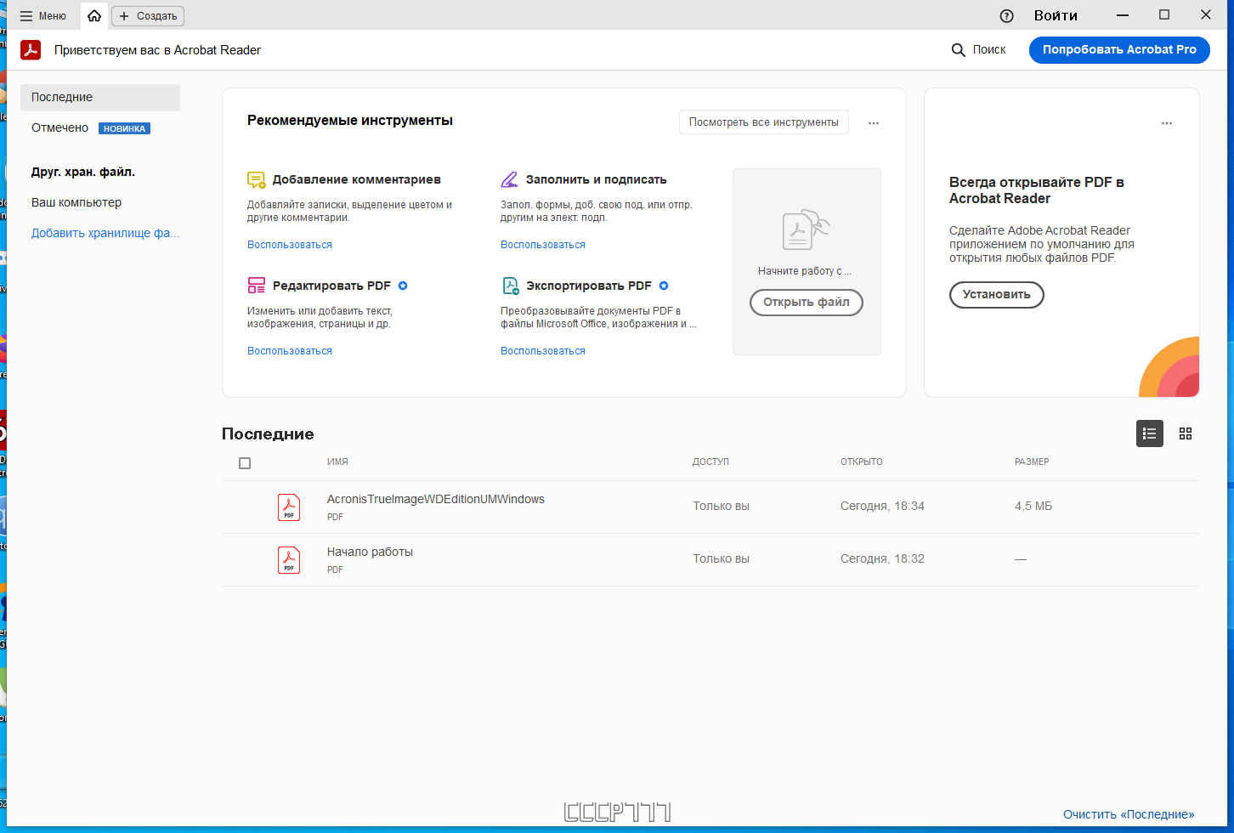Switch to list view icon
This screenshot has width=1234, height=833.
(1149, 433)
